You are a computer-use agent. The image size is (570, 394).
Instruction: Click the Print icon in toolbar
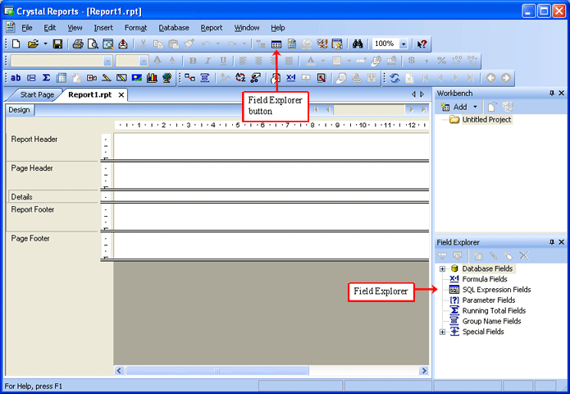(78, 44)
